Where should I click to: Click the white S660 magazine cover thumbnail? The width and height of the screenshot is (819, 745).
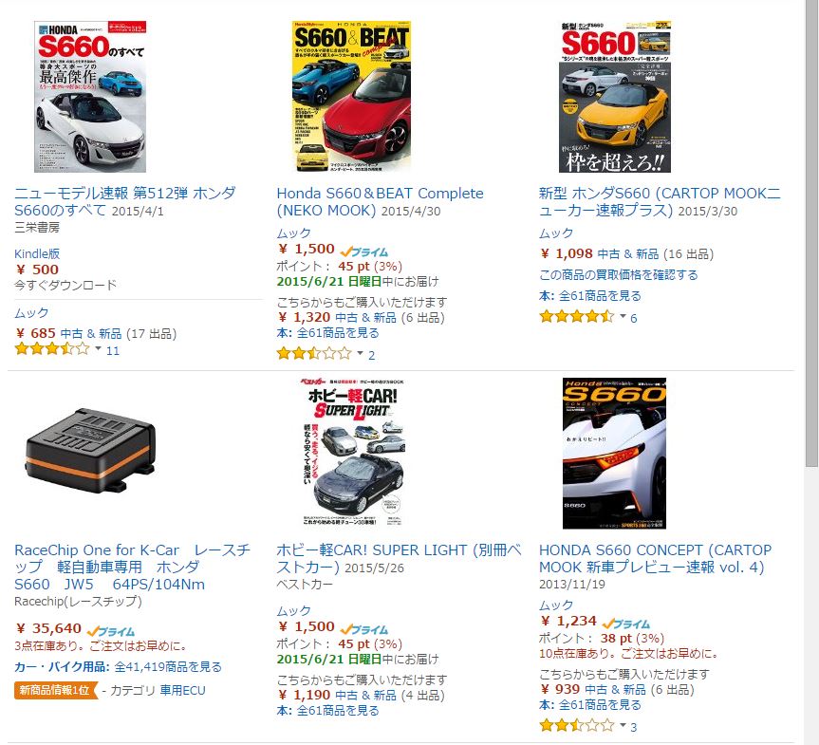[90, 97]
